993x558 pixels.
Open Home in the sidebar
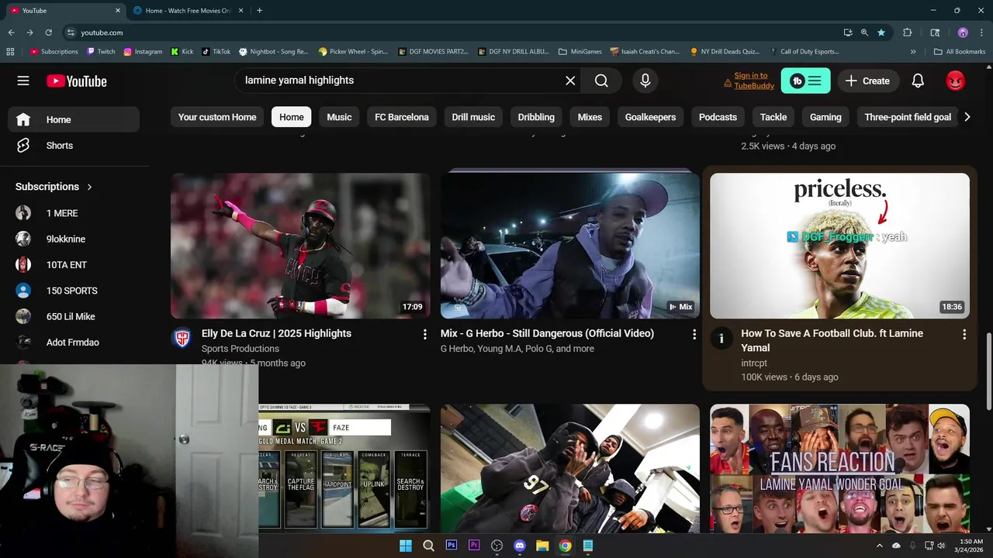(74, 119)
